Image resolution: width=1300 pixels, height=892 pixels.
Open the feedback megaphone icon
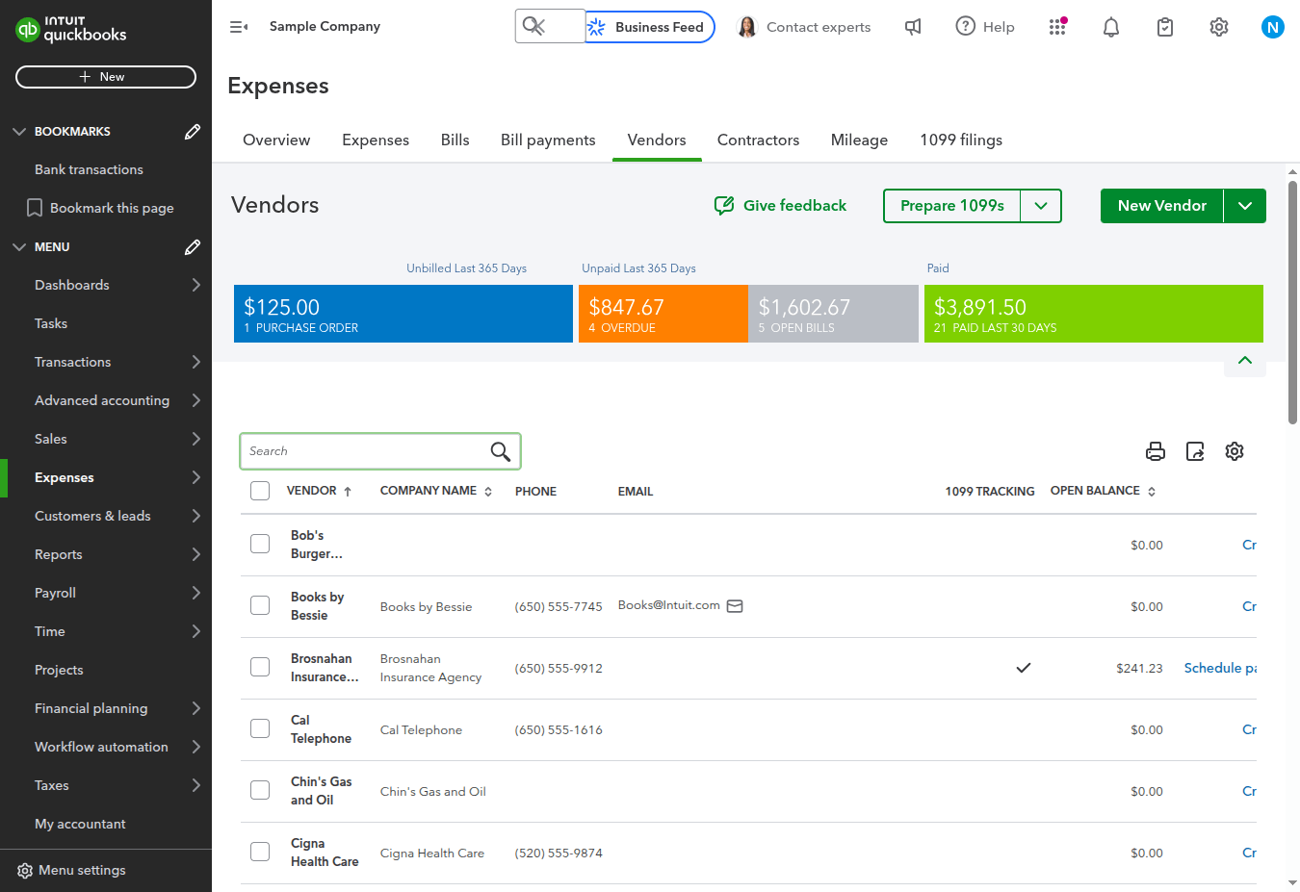(913, 27)
